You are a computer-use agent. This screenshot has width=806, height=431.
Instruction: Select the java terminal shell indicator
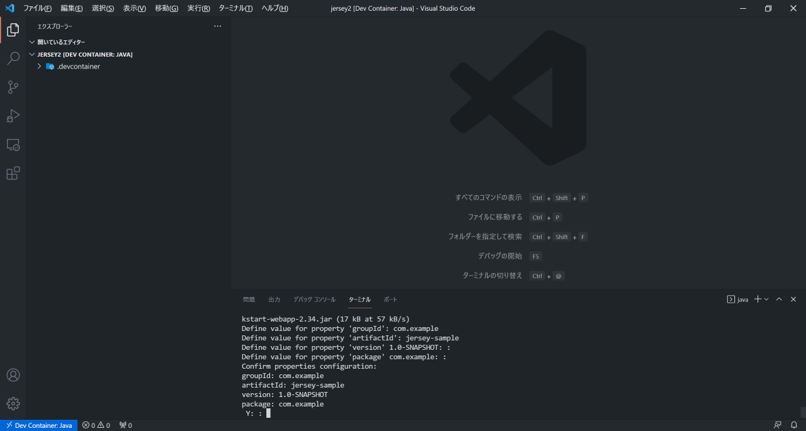point(738,299)
